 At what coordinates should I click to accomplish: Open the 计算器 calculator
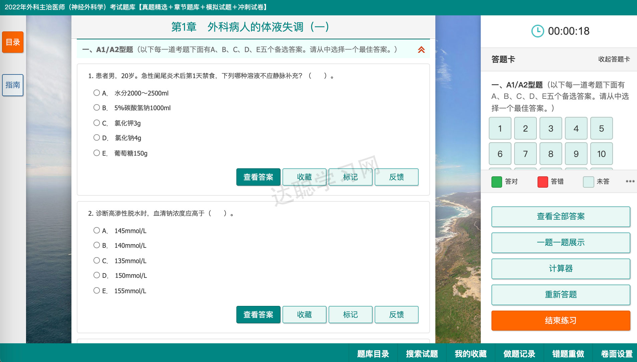561,268
